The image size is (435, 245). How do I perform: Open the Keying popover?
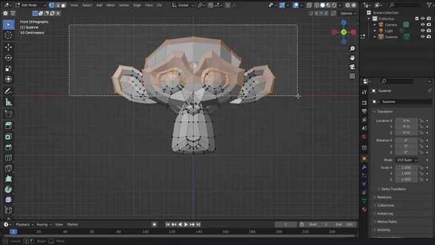(43, 225)
